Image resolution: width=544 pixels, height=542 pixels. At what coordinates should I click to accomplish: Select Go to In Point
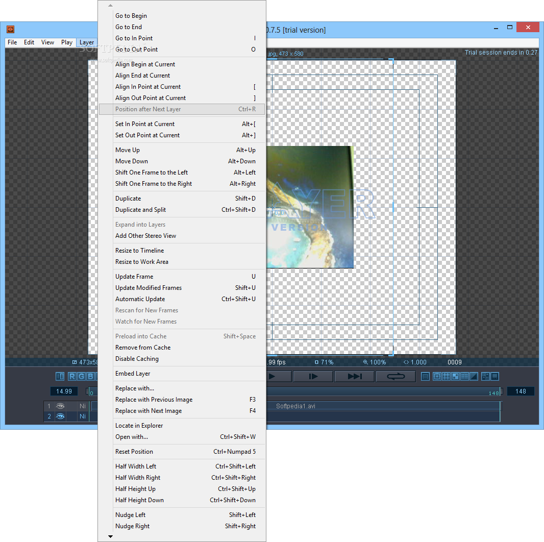click(x=182, y=38)
